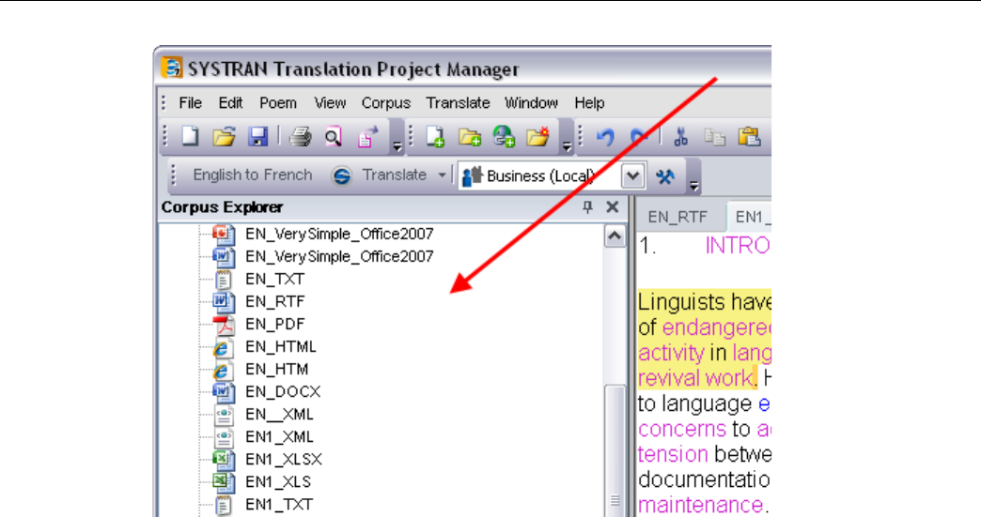Click the Copy icon
Image resolution: width=981 pixels, height=517 pixels.
click(714, 136)
